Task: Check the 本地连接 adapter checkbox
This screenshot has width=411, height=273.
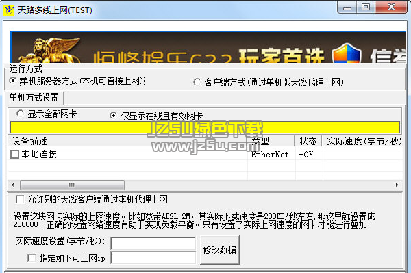Action: click(14, 154)
